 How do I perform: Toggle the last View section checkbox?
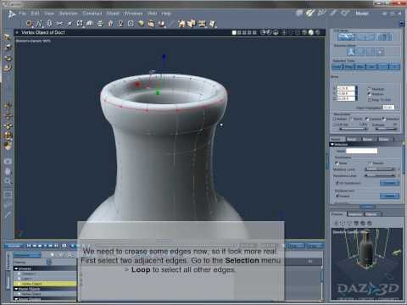point(384,119)
